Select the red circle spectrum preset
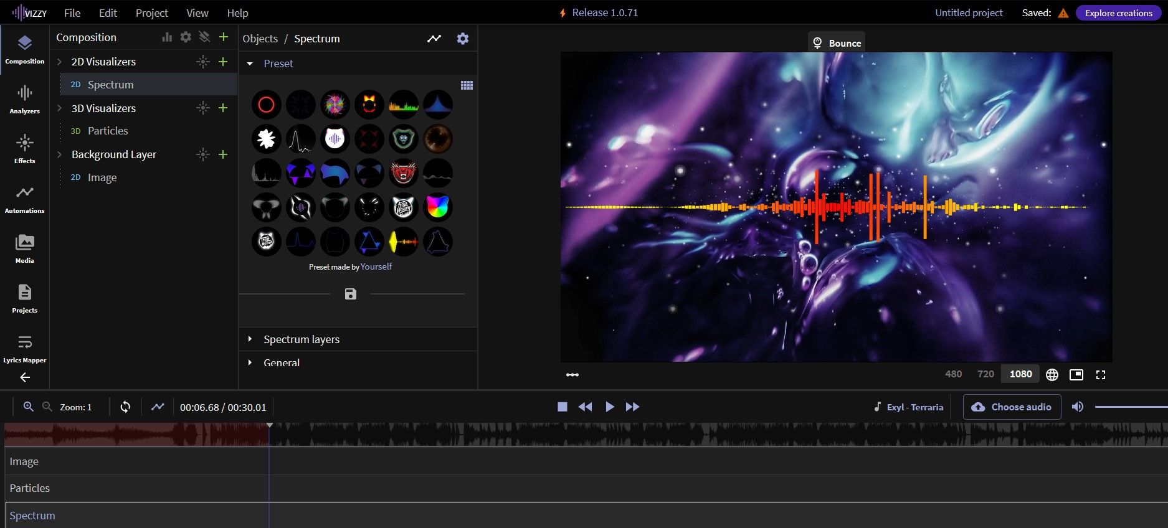 click(266, 105)
